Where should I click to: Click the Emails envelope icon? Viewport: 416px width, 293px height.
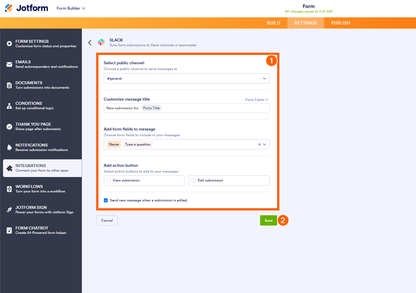tap(9, 64)
